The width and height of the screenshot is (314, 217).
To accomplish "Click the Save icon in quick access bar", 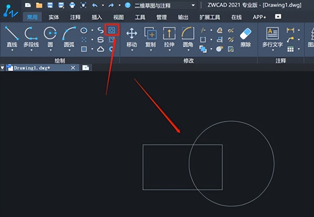I will click(x=50, y=5).
